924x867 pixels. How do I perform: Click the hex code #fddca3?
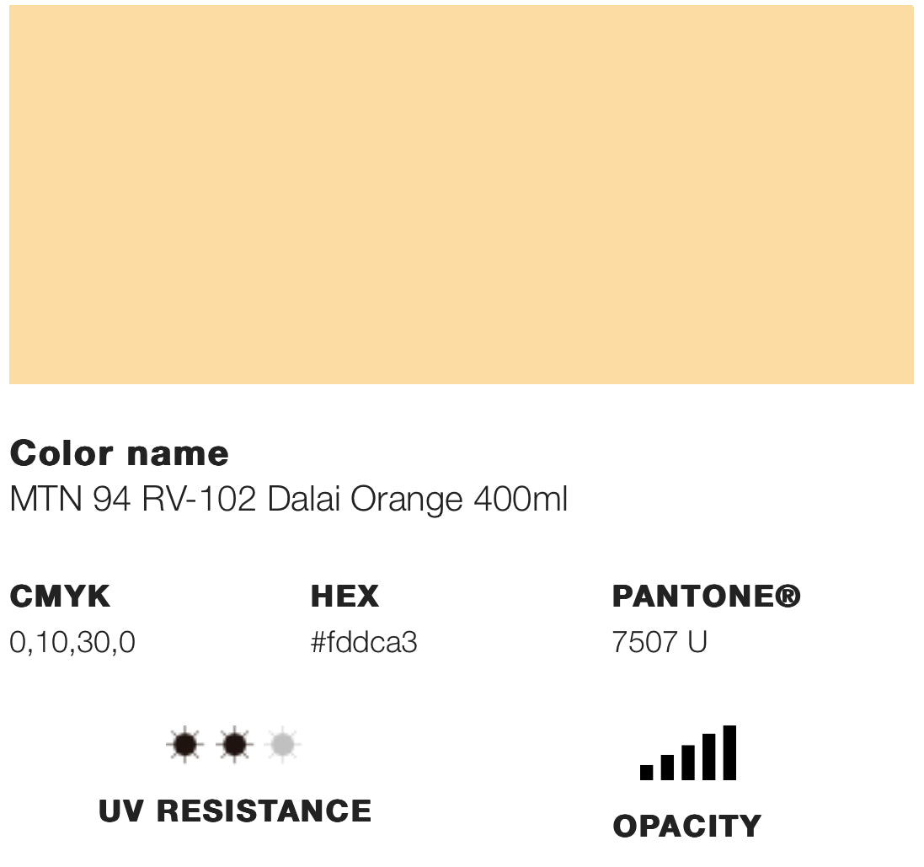[x=364, y=643]
